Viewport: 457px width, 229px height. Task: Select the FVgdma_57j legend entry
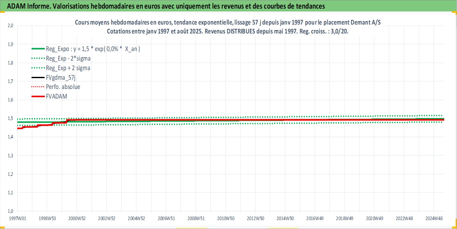tap(53, 77)
